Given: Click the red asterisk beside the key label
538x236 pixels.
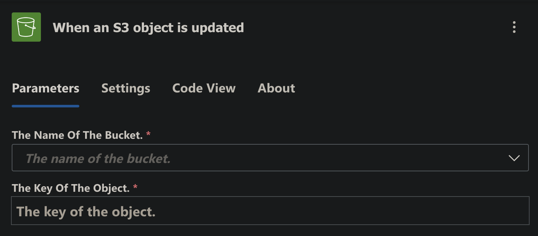Looking at the screenshot, I should click(135, 187).
